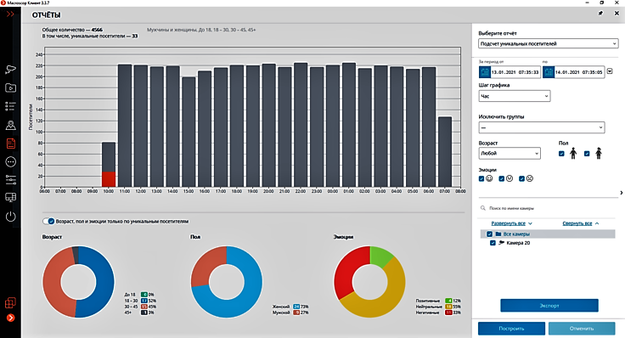Click the Развернуть все link

(508, 223)
